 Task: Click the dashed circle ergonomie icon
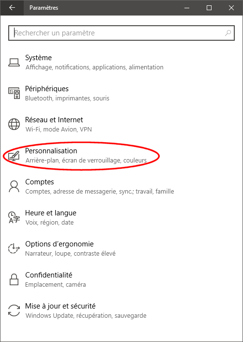[x=14, y=248]
